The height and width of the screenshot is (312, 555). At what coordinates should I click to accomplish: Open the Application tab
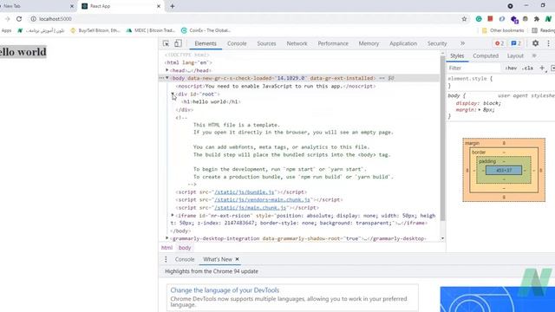pos(403,43)
